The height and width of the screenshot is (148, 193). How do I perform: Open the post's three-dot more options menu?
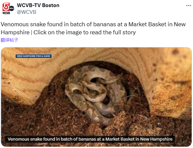point(189,5)
